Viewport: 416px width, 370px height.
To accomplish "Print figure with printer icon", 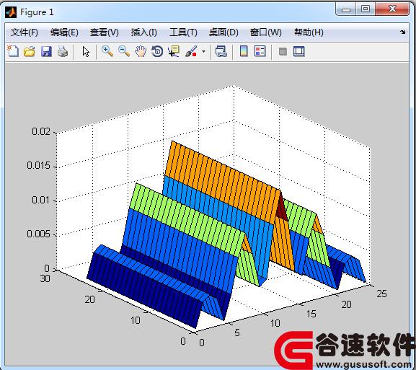I will (63, 51).
